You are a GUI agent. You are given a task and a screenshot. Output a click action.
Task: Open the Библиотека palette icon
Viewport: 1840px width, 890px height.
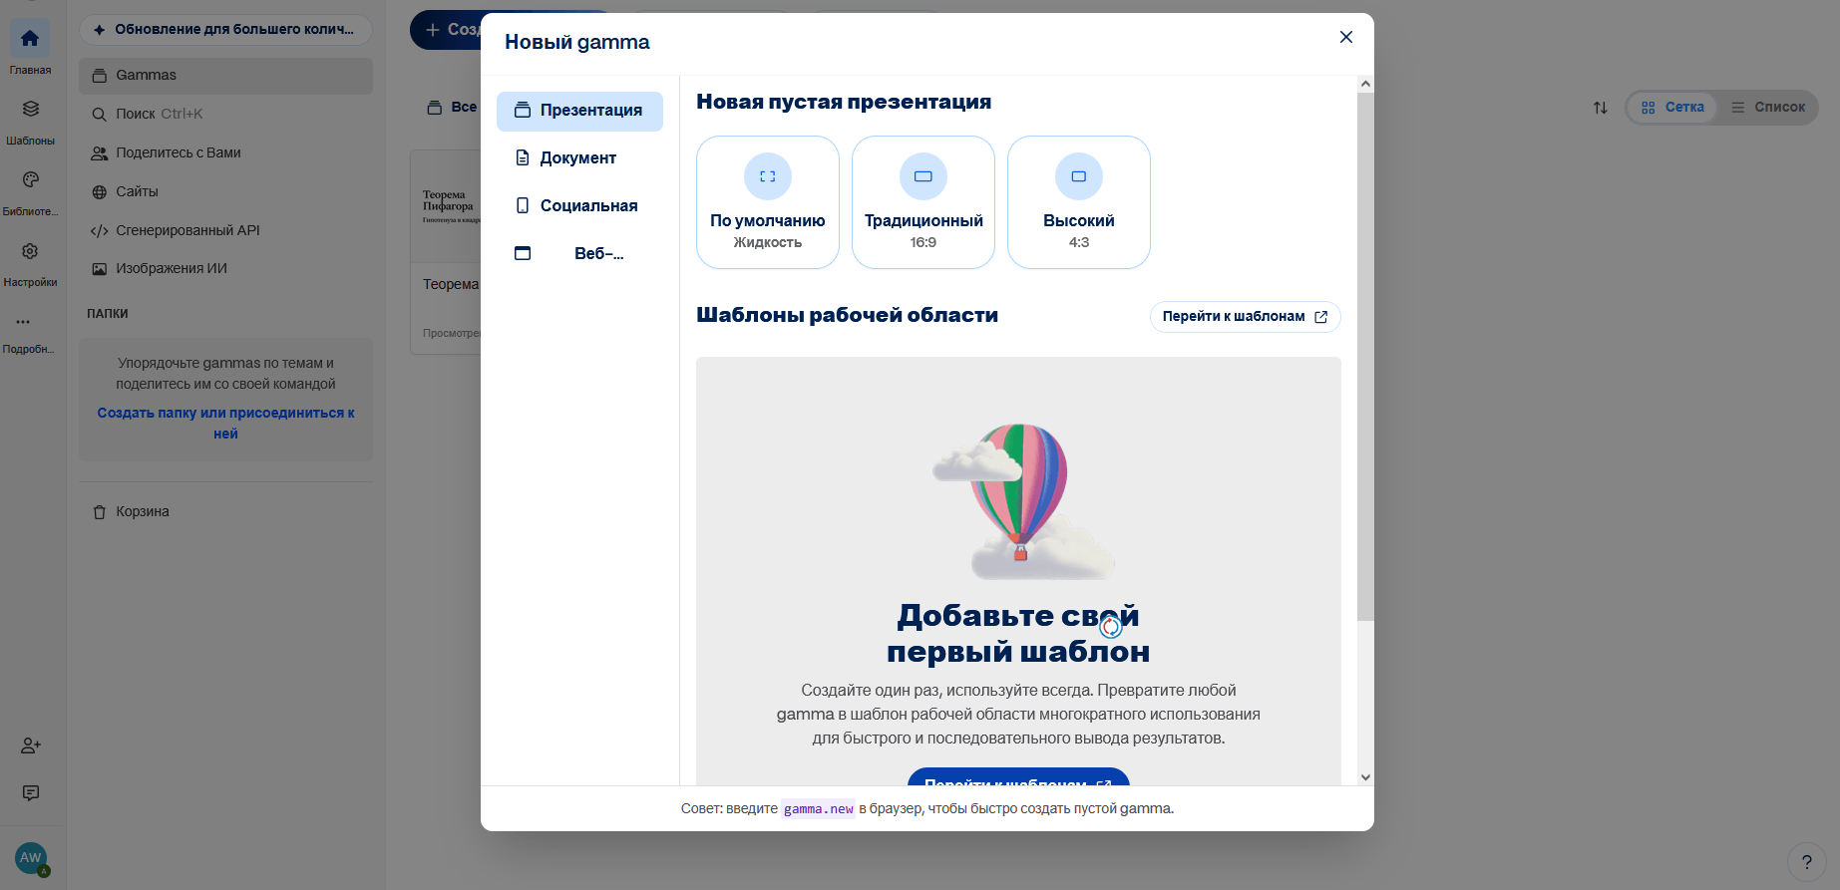click(30, 180)
